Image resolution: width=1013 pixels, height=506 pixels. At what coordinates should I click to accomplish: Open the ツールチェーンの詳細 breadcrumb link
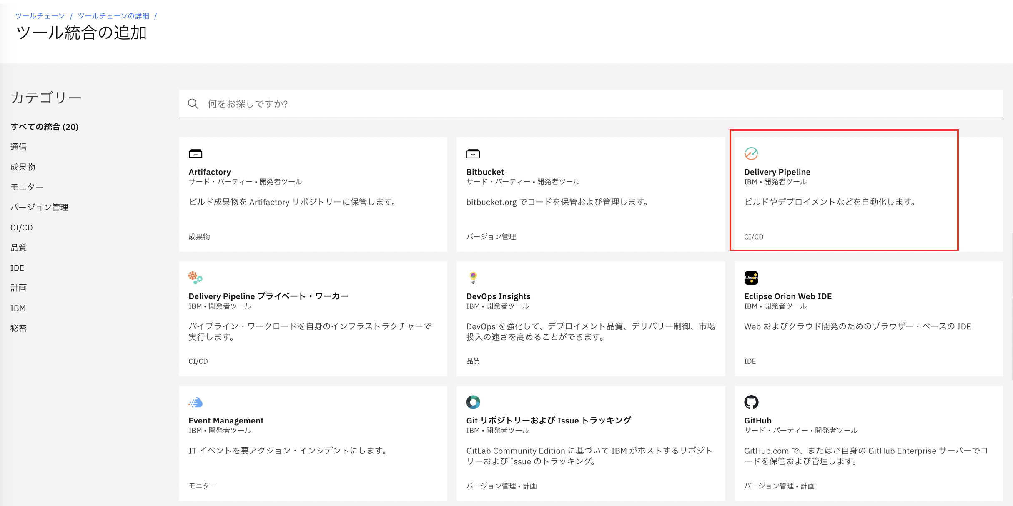coord(113,16)
